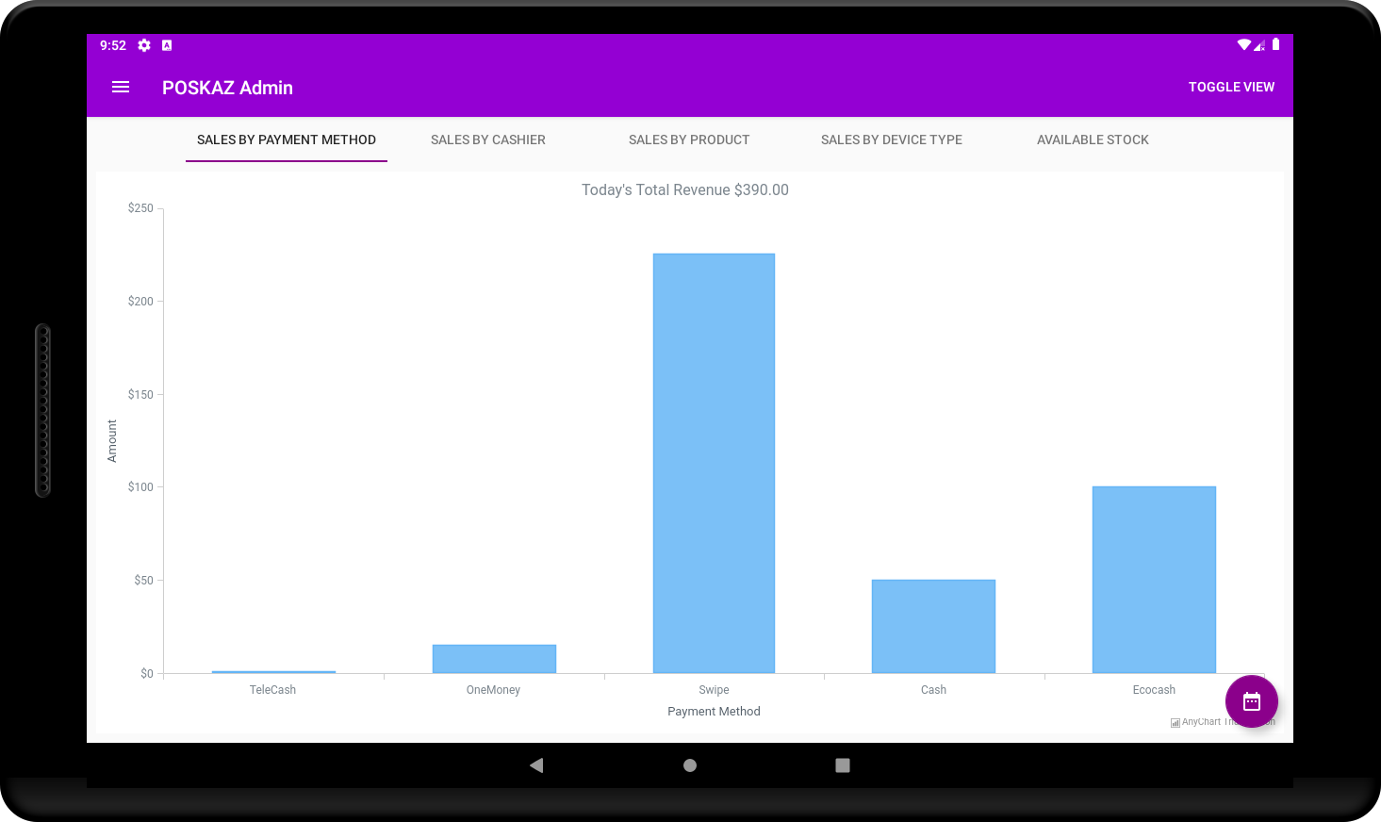Click the TOGGLE VIEW button
Viewport: 1381px width, 822px height.
(1231, 87)
